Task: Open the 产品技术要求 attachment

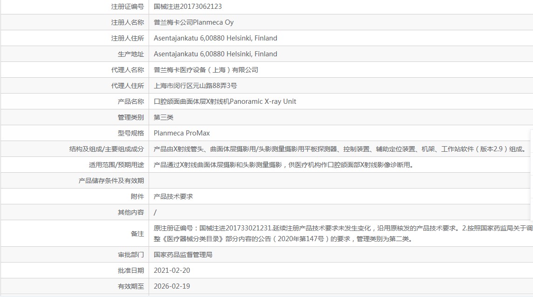Action: (173, 196)
